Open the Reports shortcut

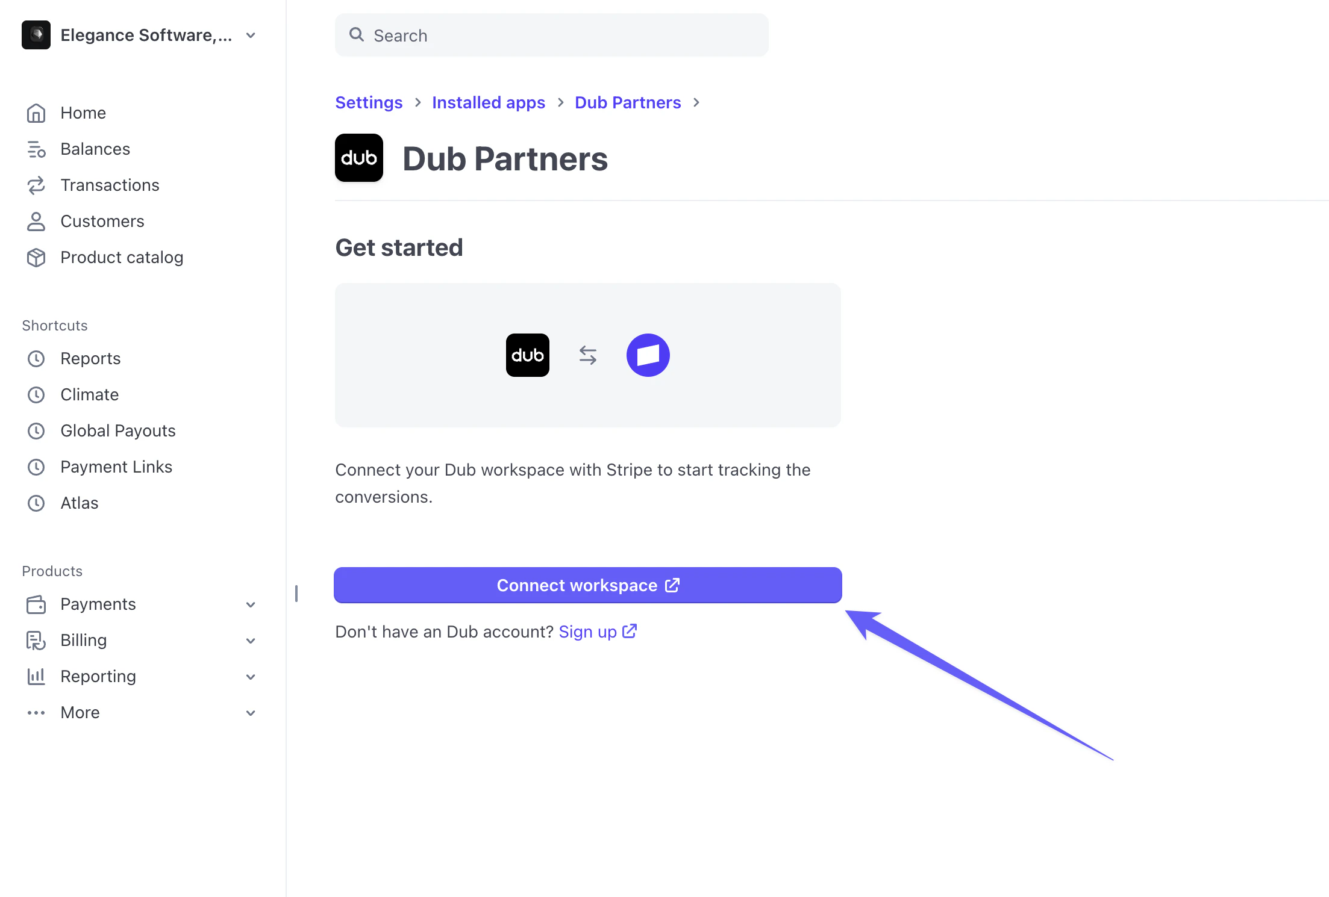[90, 358]
